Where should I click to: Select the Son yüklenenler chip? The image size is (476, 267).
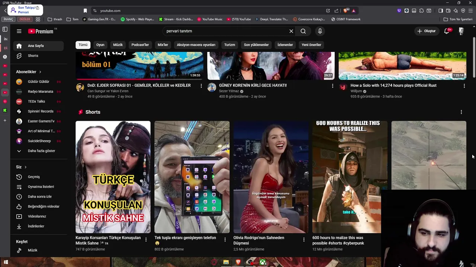(x=256, y=45)
